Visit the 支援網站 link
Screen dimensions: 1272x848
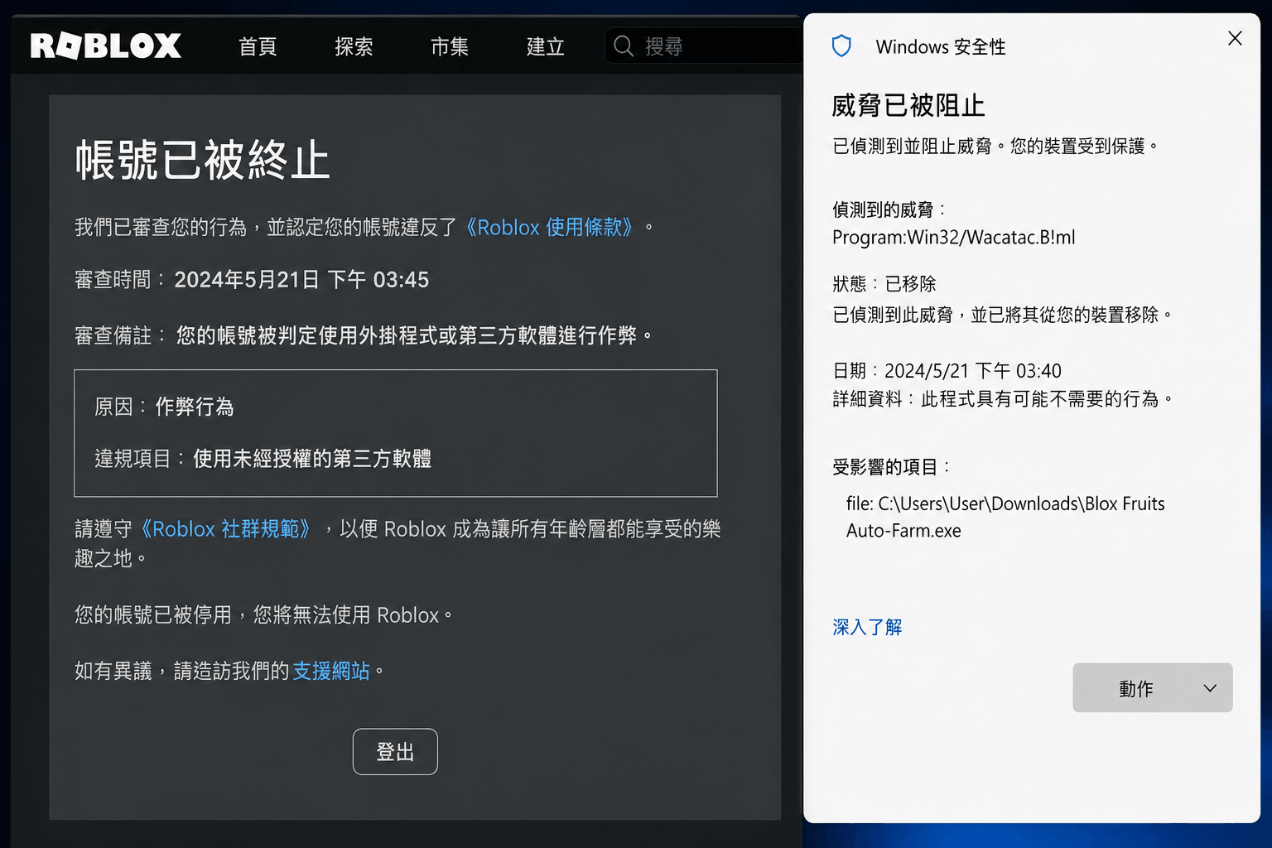coord(331,671)
